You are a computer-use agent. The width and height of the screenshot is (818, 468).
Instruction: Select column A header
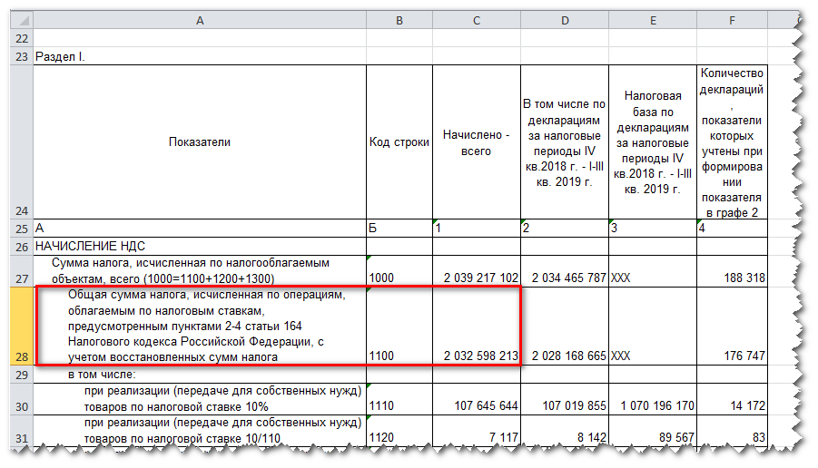200,20
